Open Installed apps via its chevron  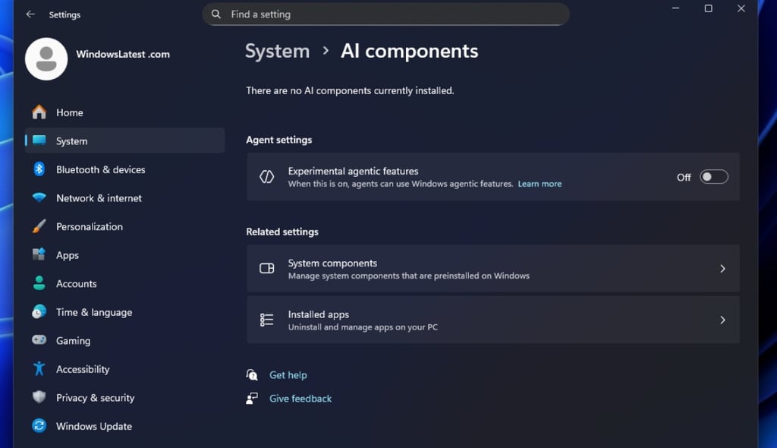[x=722, y=320]
